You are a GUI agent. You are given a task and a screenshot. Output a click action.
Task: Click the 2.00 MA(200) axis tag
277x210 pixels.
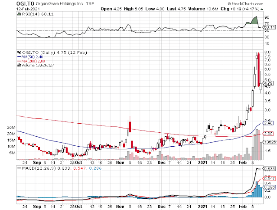click(x=268, y=134)
